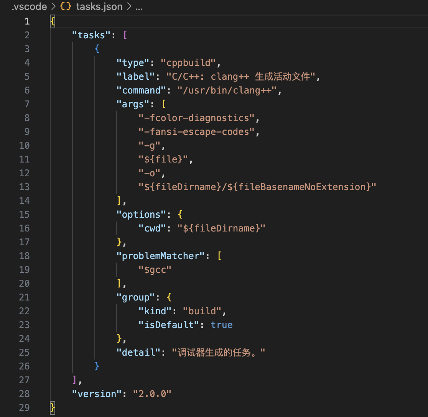This screenshot has width=428, height=417.
Task: Click the closing brace on line 29
Action: click(x=53, y=408)
